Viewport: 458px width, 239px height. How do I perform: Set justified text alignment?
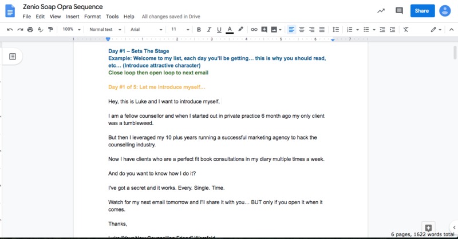322,30
